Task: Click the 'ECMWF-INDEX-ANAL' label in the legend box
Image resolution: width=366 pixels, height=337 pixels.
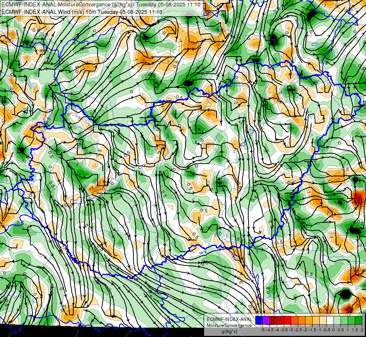Action: [x=230, y=319]
